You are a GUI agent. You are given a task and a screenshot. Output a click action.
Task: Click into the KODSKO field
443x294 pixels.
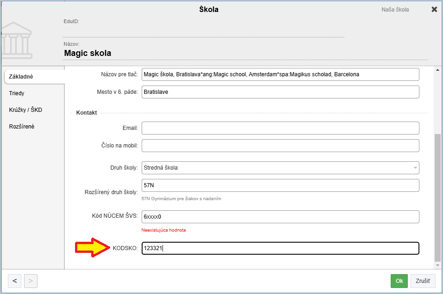[x=280, y=248]
